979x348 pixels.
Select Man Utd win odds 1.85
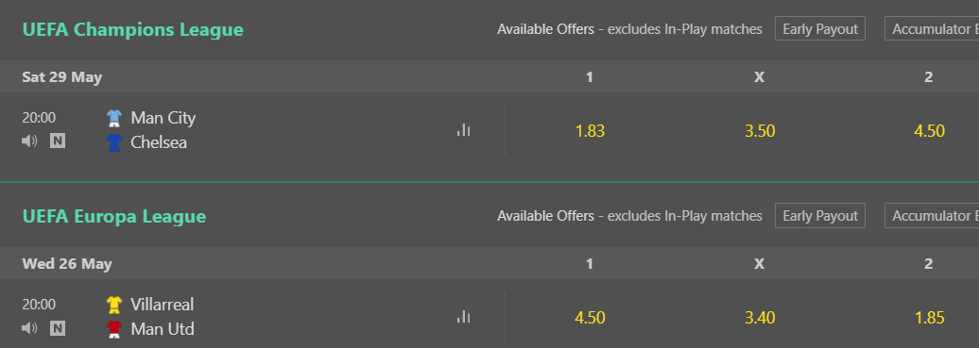click(929, 318)
